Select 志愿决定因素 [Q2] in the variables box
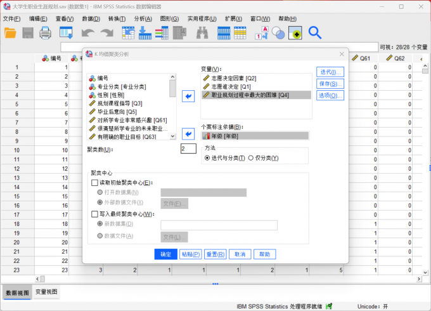The height and width of the screenshot is (311, 431). [x=256, y=78]
